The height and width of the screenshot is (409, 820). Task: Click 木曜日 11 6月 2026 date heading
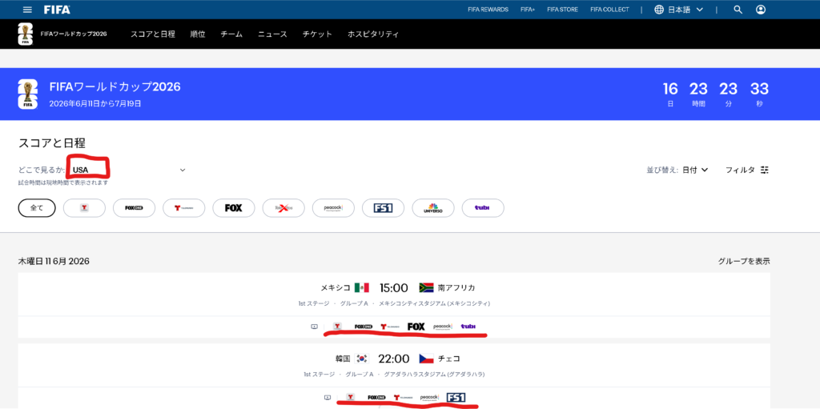point(54,261)
